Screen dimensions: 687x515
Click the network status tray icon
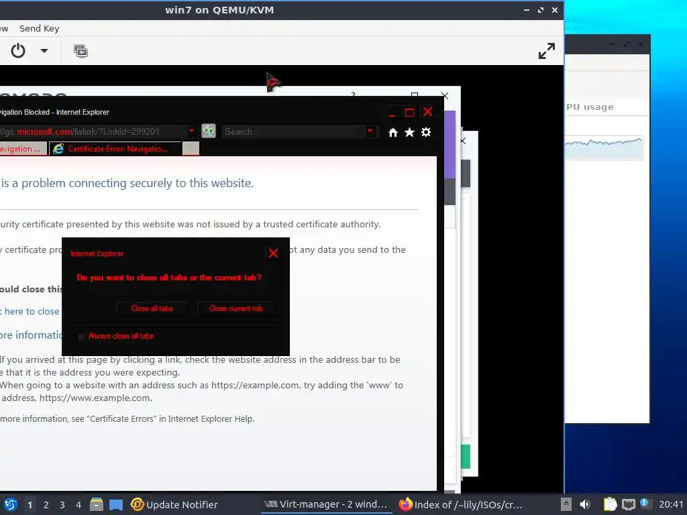pos(628,504)
